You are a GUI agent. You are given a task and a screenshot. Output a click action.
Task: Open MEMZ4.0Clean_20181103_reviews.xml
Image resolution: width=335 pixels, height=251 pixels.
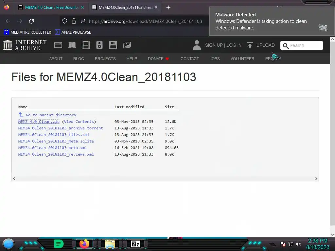(56, 154)
